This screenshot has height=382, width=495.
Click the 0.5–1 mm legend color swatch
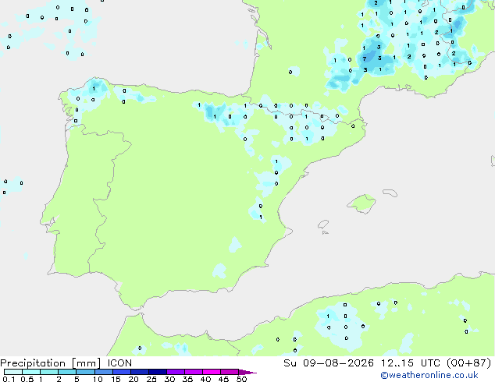point(31,372)
